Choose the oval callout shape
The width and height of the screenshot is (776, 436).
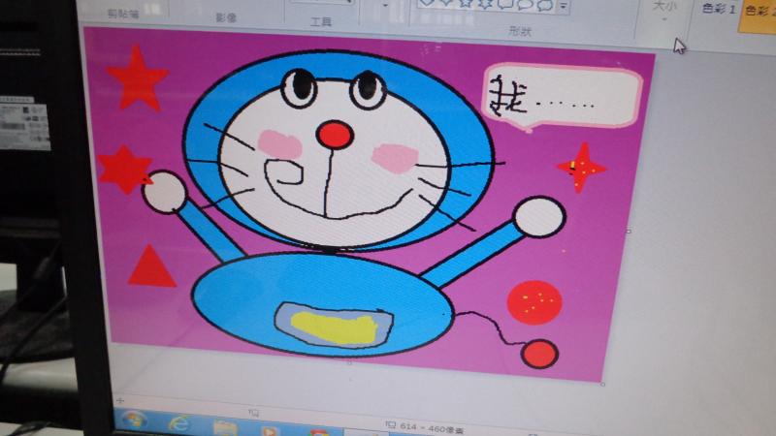pos(524,5)
